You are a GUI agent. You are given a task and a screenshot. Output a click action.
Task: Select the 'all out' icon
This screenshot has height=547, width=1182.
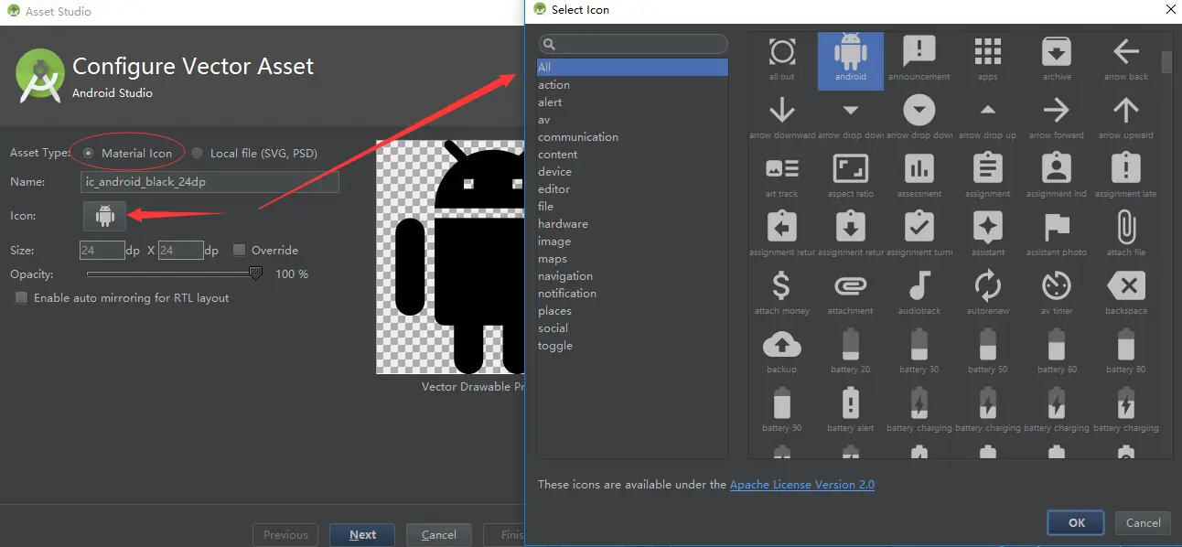coord(782,52)
